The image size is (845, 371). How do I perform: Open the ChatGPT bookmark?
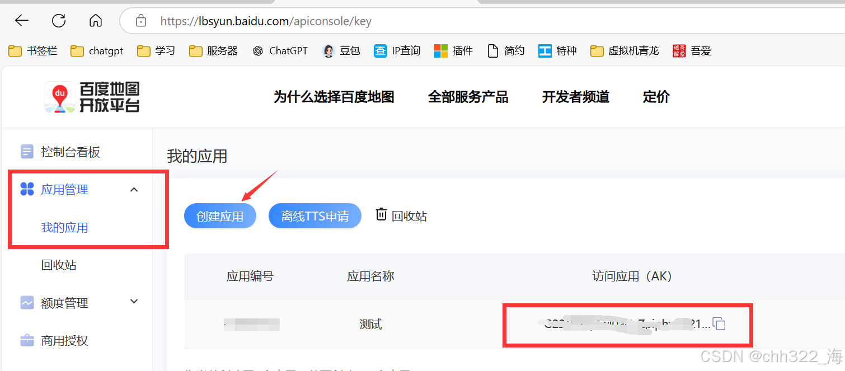[280, 51]
